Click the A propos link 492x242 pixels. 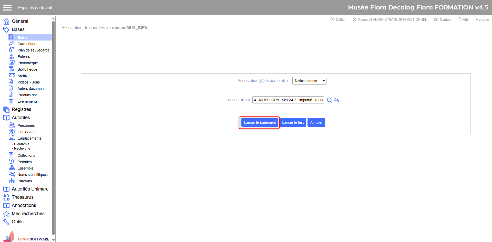tap(482, 19)
